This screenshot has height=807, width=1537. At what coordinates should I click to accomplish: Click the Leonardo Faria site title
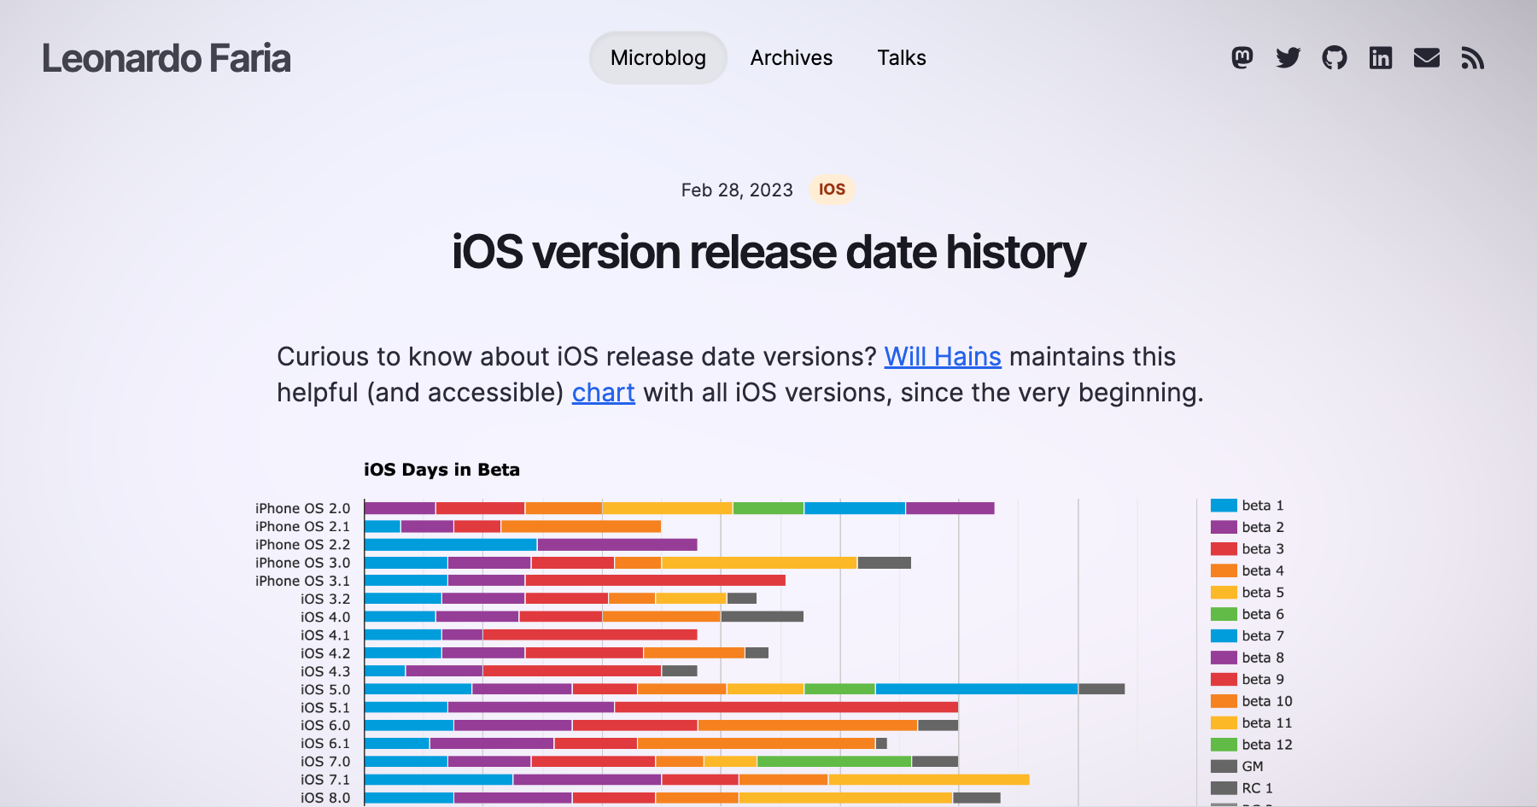coord(167,57)
